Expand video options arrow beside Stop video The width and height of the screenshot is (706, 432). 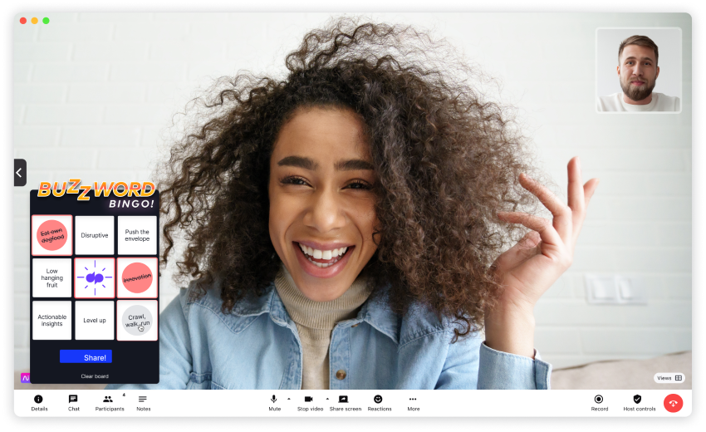327,399
